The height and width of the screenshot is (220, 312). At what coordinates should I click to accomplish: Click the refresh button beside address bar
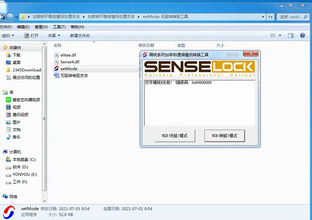270,17
